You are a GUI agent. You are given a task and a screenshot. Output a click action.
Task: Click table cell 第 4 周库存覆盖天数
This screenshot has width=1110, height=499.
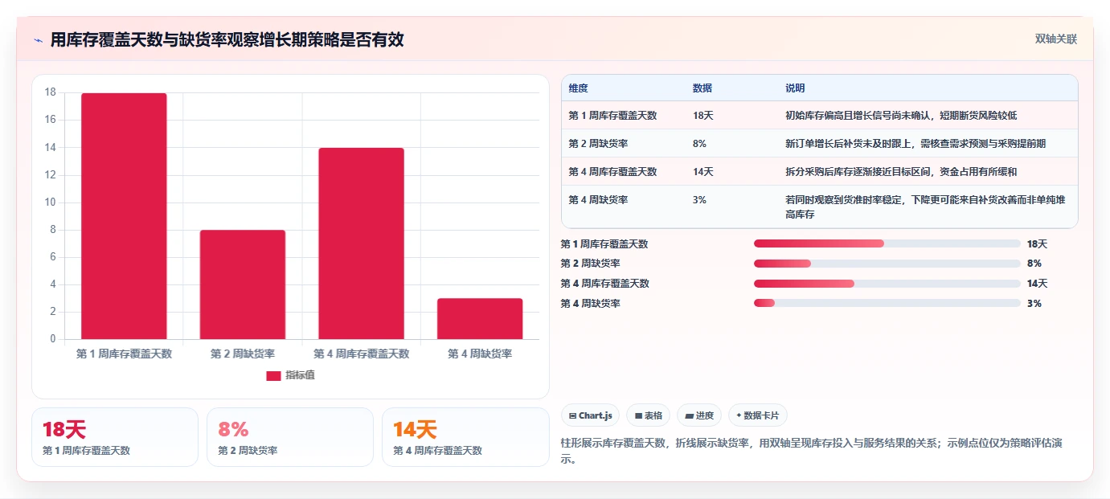point(612,172)
